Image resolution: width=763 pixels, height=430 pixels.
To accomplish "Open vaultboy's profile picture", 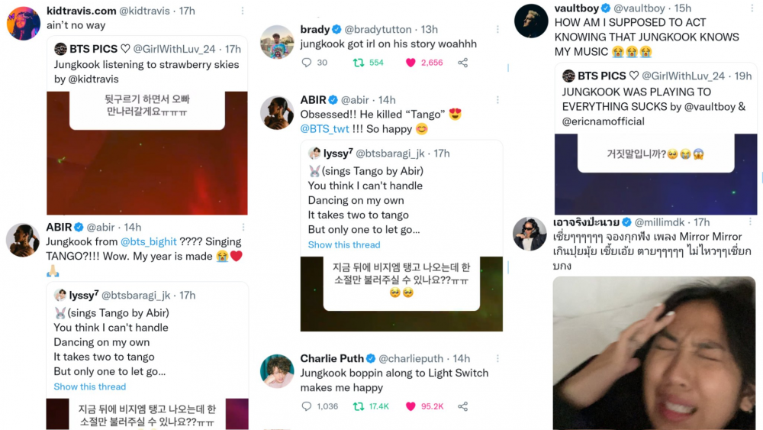I will pyautogui.click(x=531, y=21).
